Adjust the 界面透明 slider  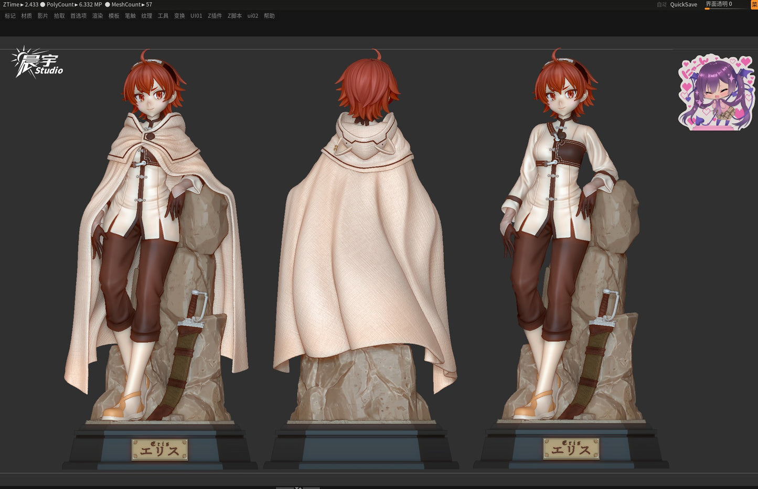click(725, 5)
